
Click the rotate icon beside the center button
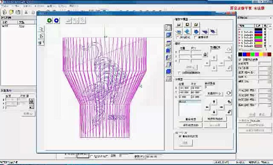(229, 93)
